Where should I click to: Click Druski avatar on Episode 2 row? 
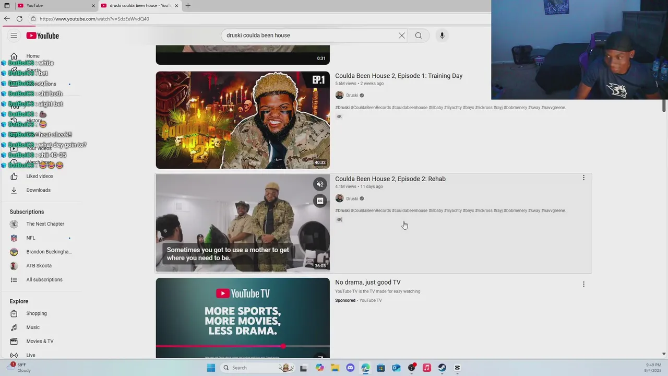pyautogui.click(x=339, y=198)
